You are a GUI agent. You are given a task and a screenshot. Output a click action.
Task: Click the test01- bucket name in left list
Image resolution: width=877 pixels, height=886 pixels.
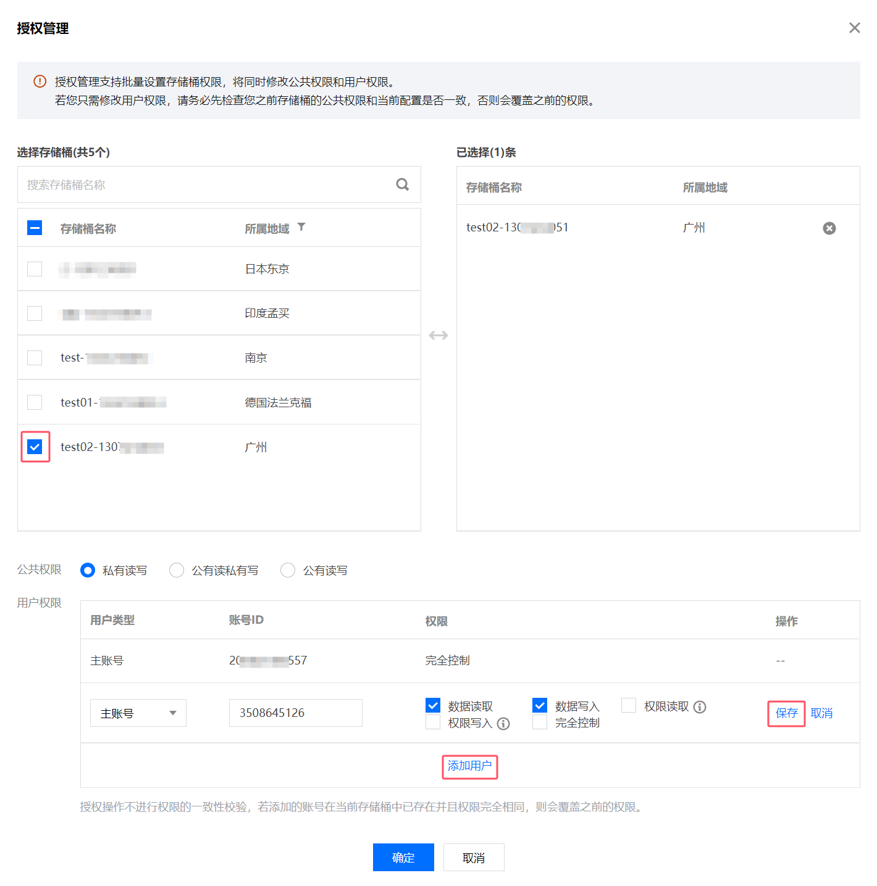tap(114, 402)
